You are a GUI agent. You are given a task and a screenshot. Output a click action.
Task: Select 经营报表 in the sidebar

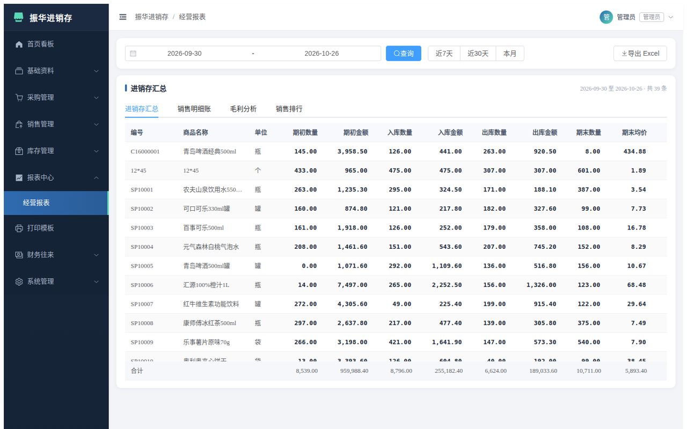point(56,203)
